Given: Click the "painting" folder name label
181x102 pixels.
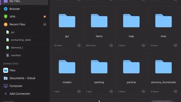Looking at the screenshot, I should point(99,82).
